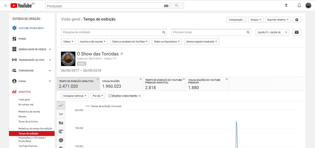This screenshot has width=315, height=148.
Task: Enable the Mostrar crescimento checkbox
Action: 110,96
